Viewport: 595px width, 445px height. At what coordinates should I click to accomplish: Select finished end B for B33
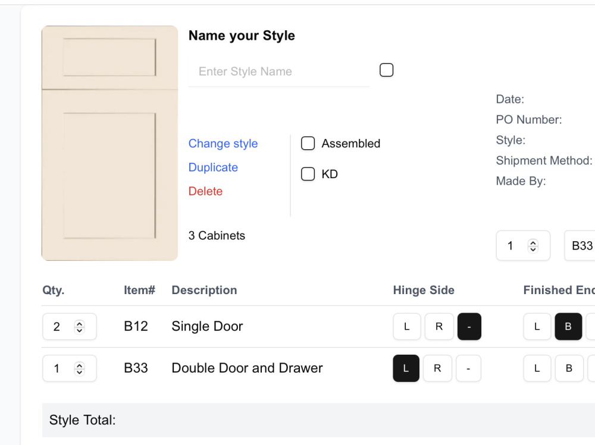(x=569, y=368)
